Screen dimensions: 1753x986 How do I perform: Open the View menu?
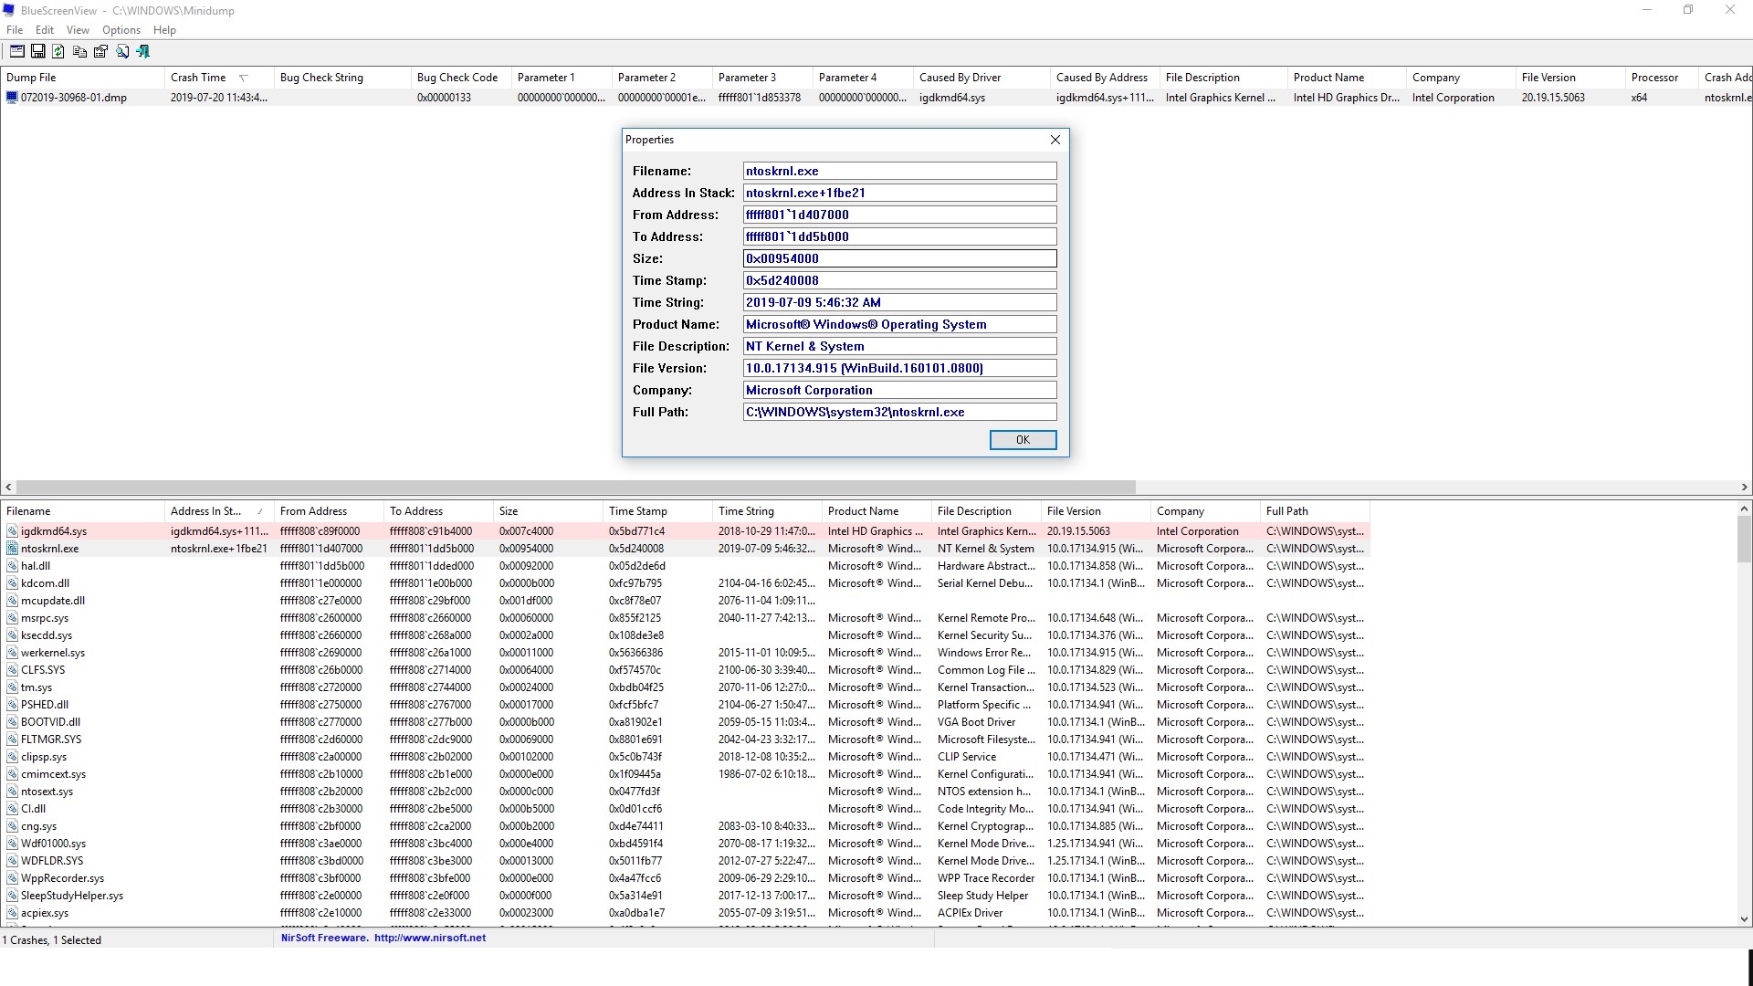pyautogui.click(x=78, y=30)
